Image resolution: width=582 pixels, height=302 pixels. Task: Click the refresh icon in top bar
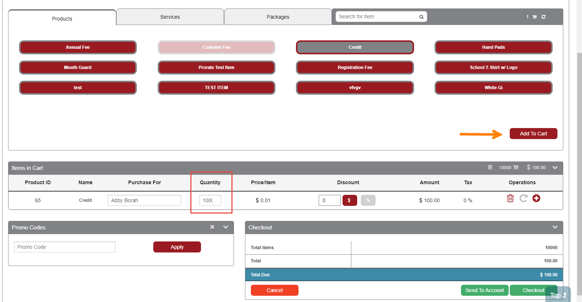tap(543, 17)
